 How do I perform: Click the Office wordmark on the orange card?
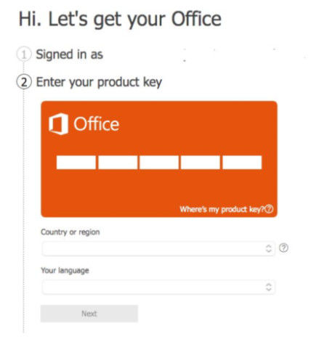[x=97, y=124]
